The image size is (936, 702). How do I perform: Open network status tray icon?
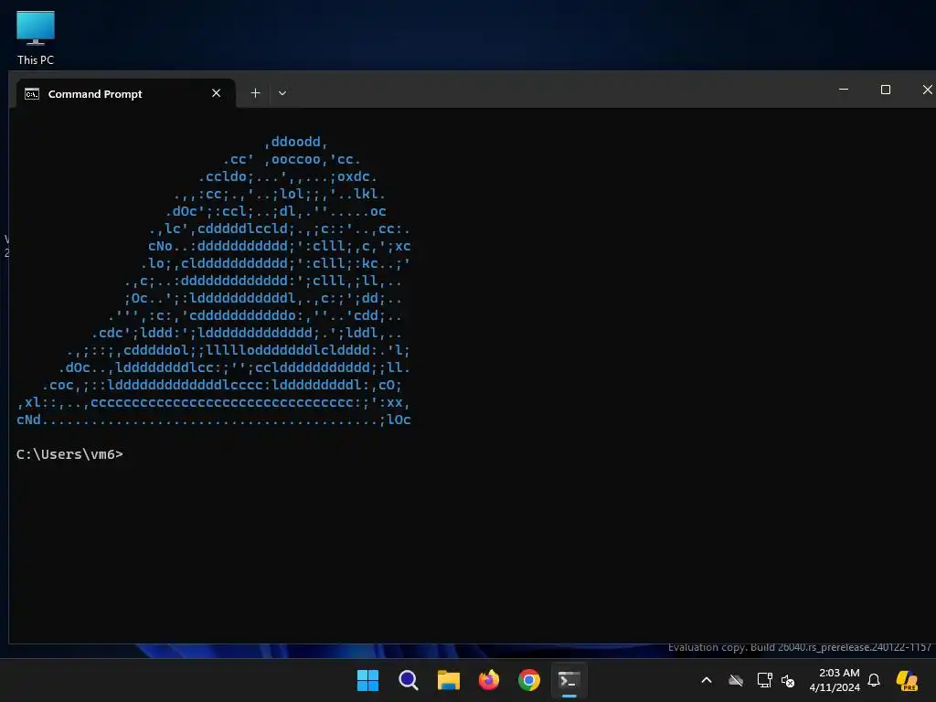point(765,680)
